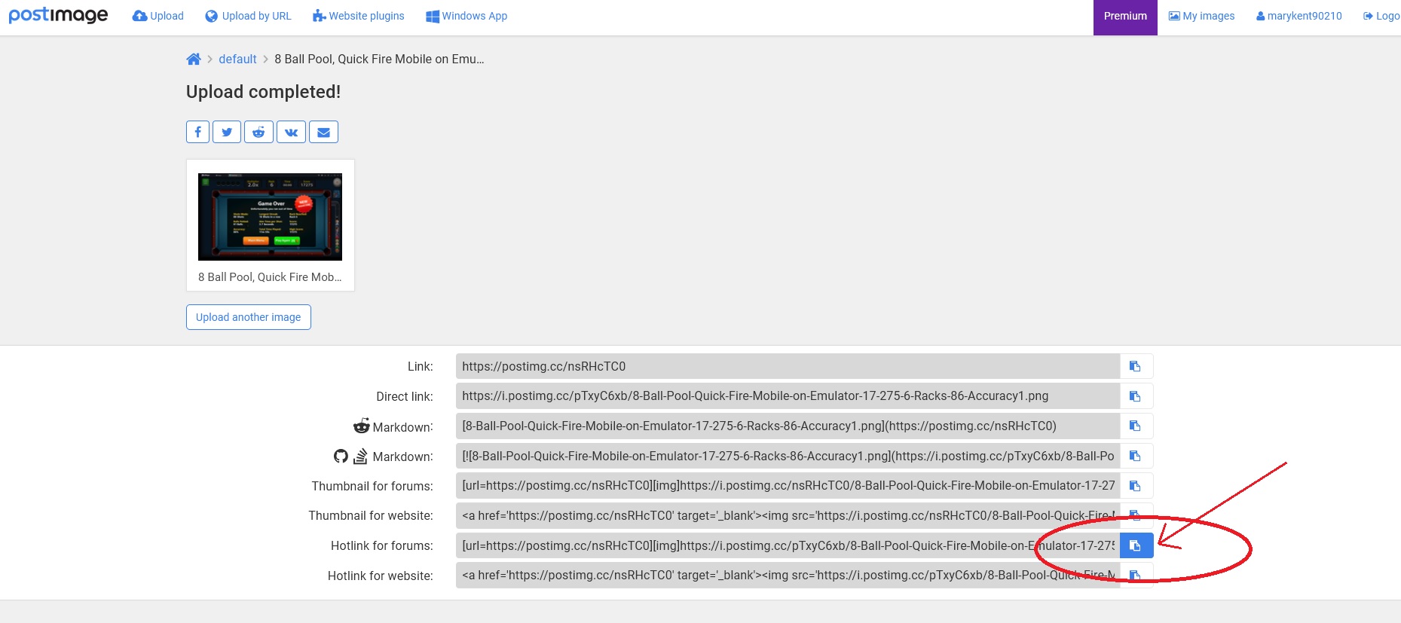
Task: Select the Hotlink for forums field
Action: pyautogui.click(x=788, y=545)
